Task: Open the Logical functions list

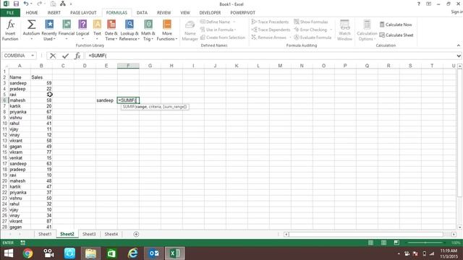Action: pos(82,30)
